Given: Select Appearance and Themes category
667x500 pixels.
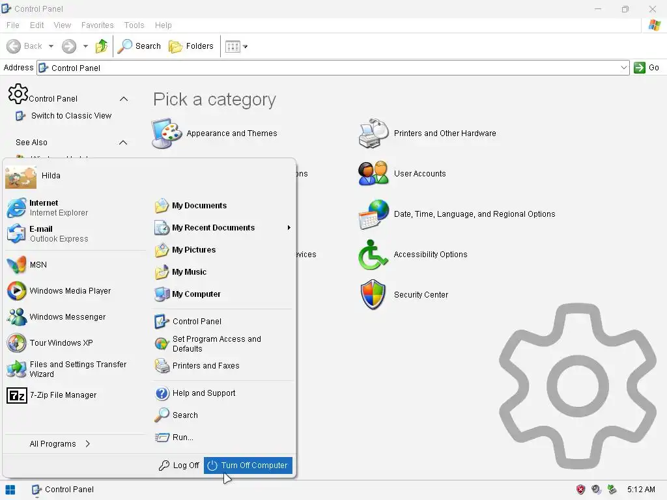Looking at the screenshot, I should coord(214,133).
